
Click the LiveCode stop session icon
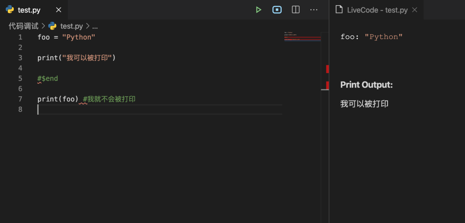[x=277, y=10]
